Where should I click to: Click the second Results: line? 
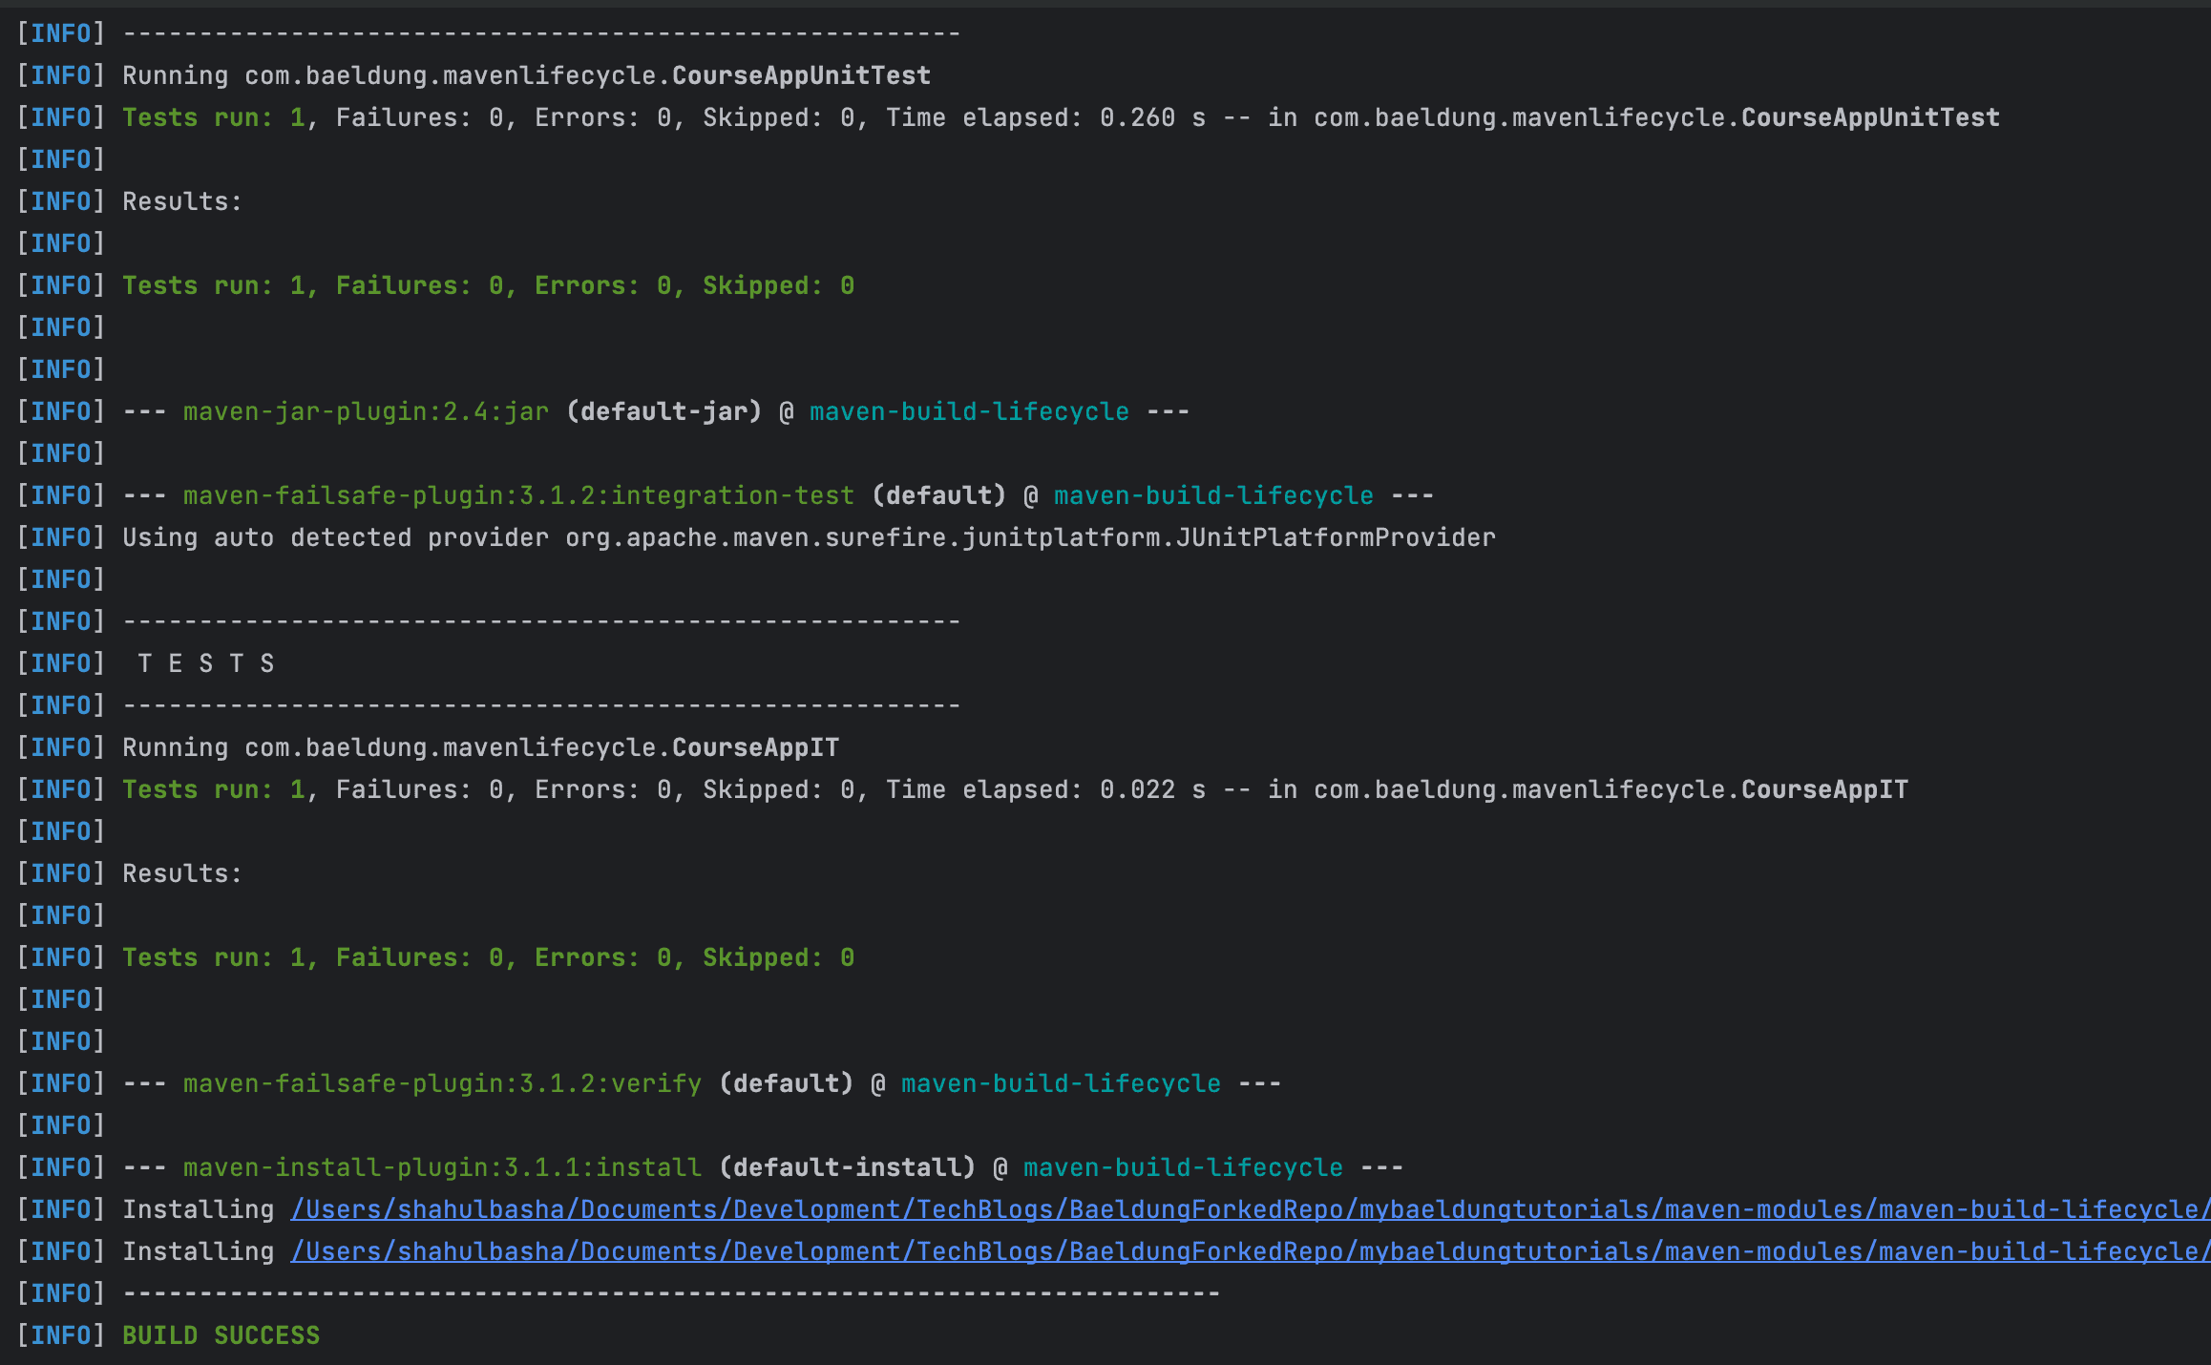pos(182,873)
